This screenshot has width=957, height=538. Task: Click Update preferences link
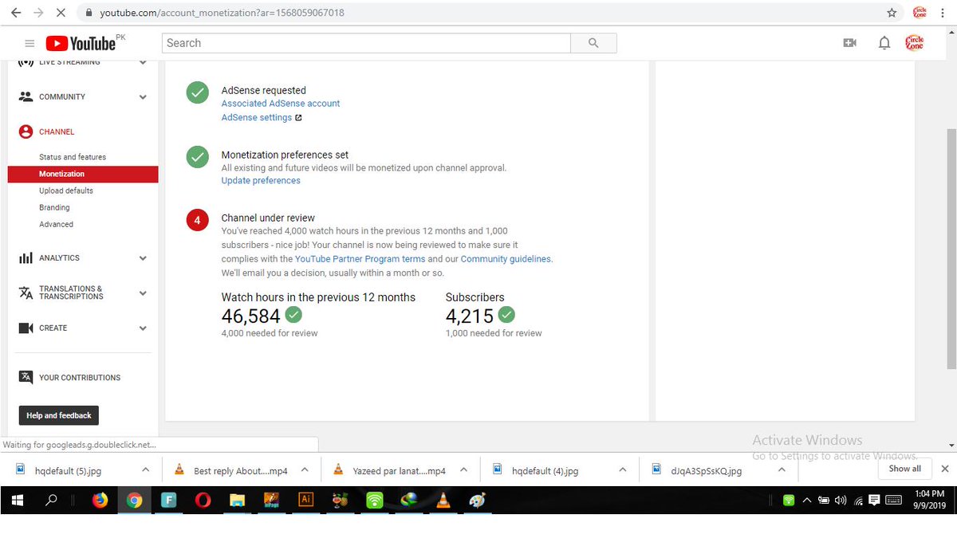pos(261,181)
